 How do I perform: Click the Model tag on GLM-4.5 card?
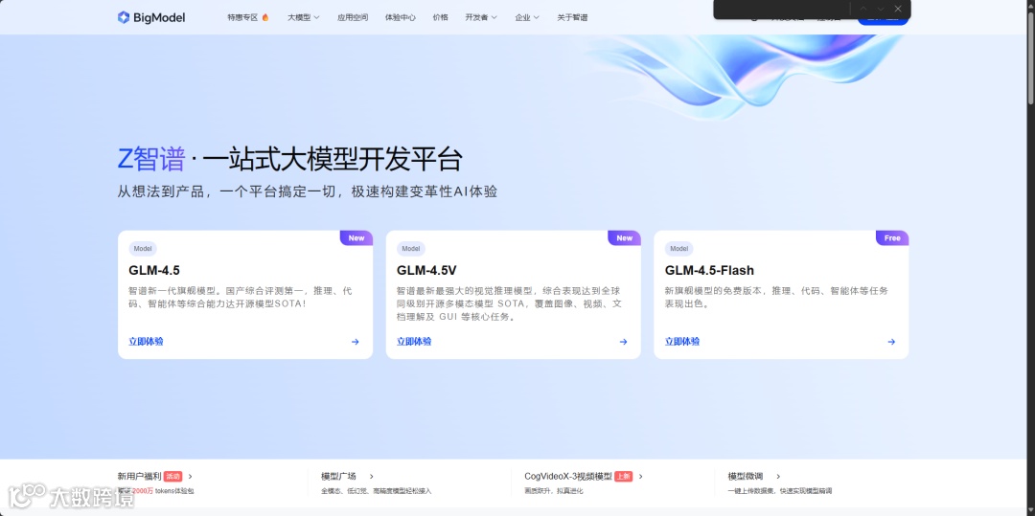click(143, 249)
